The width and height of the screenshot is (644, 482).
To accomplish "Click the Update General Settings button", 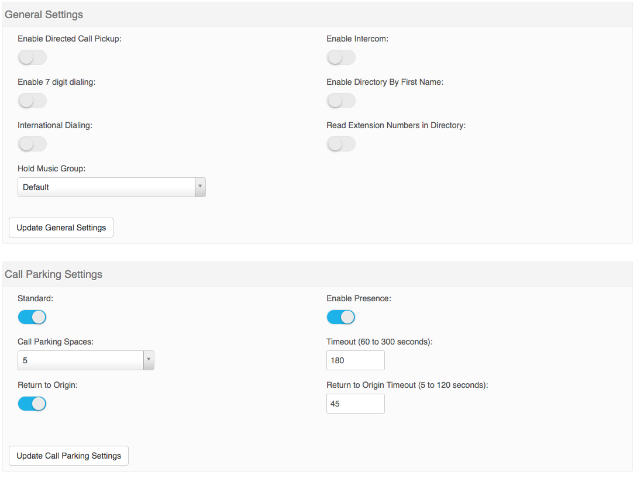I will click(x=60, y=227).
